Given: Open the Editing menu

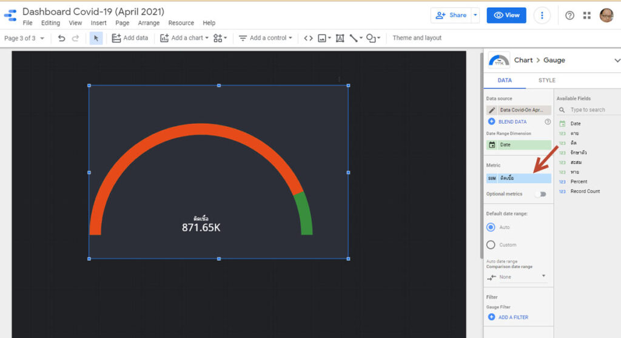Looking at the screenshot, I should click(x=51, y=23).
